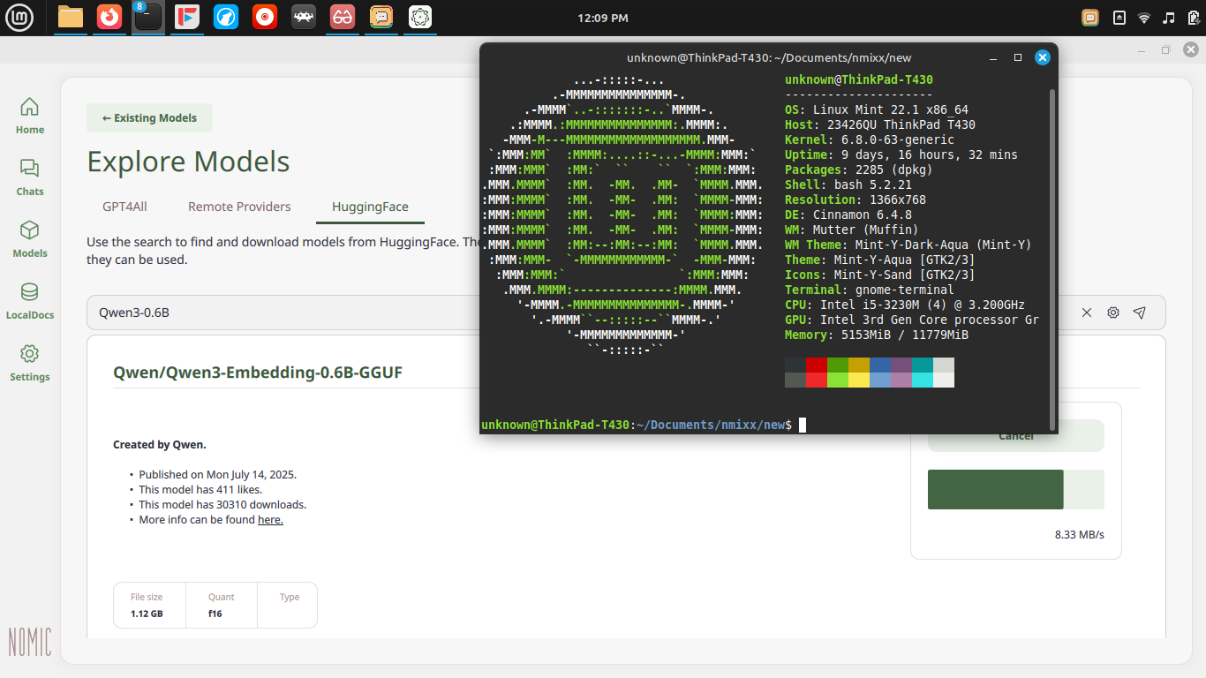Click the 'Published on Mon July 14, 2025.' line
Screen dimensions: 1206x678
coord(217,474)
